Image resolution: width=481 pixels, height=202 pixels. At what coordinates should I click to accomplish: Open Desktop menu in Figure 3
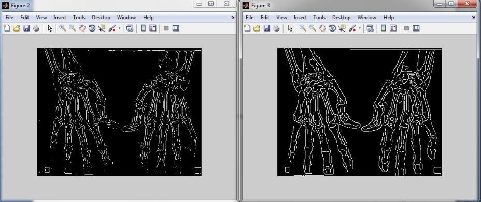[341, 18]
